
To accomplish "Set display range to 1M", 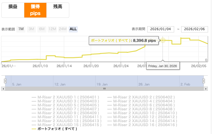I will pos(21,29).
